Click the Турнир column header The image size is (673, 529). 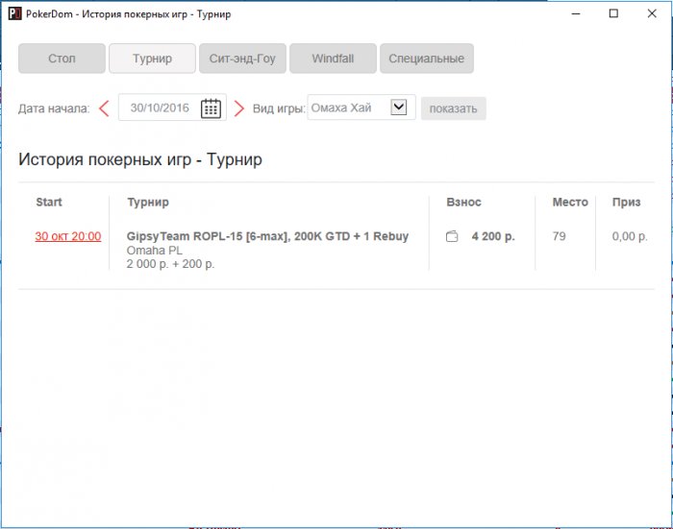coord(148,203)
